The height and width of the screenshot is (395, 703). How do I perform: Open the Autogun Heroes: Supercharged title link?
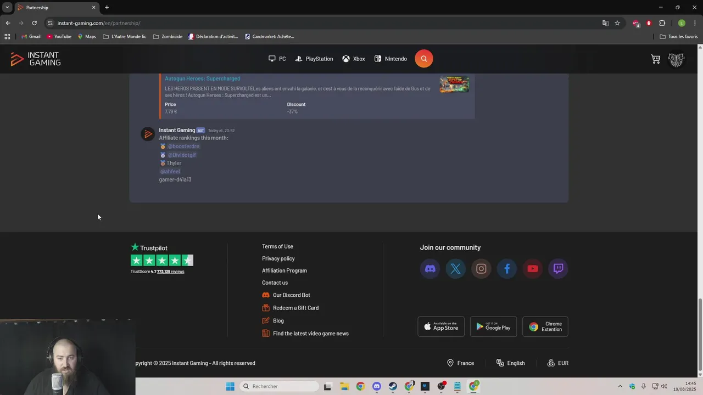[x=202, y=78]
